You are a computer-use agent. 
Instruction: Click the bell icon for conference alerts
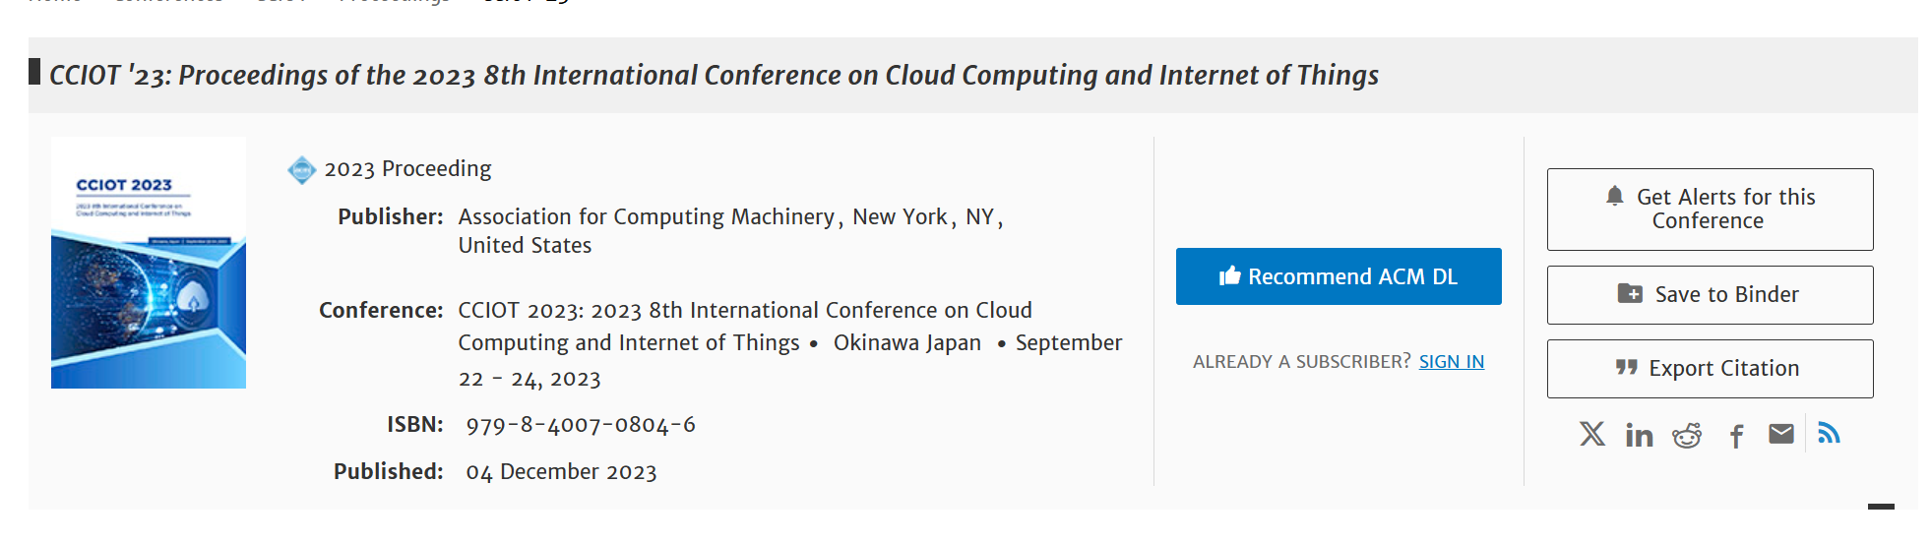pyautogui.click(x=1615, y=196)
